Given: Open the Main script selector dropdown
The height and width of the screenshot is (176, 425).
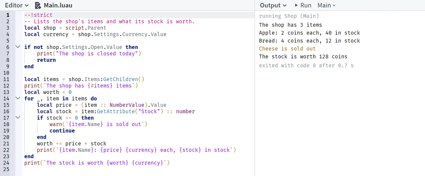Looking at the screenshot, I should (x=326, y=5).
